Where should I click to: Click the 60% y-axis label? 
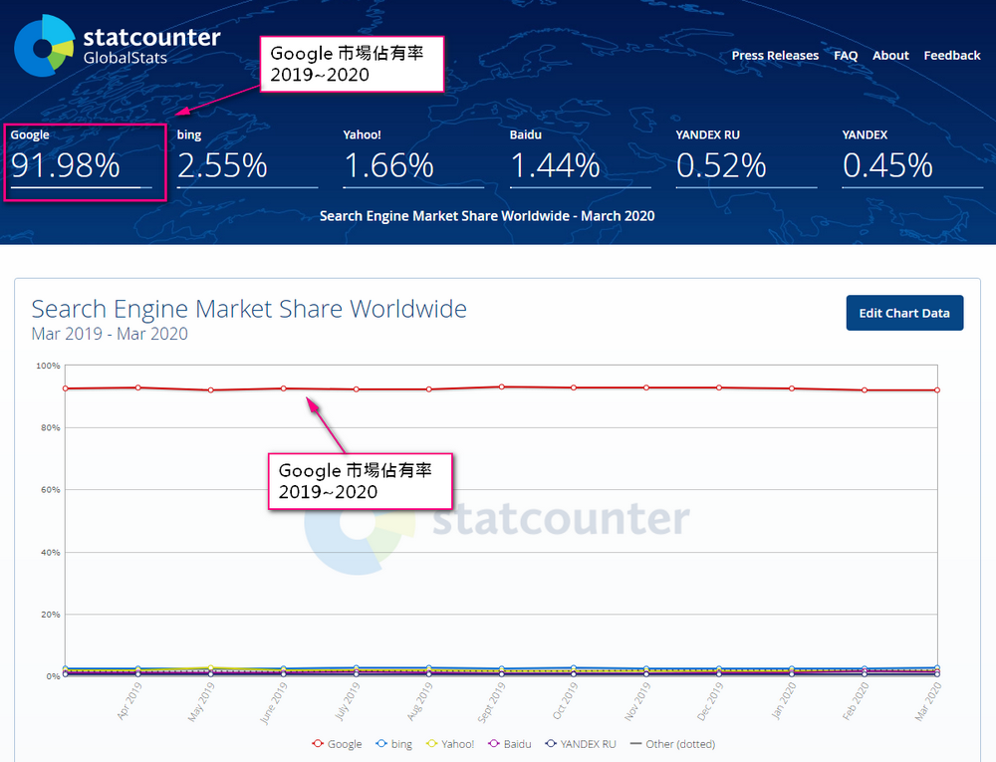(50, 490)
